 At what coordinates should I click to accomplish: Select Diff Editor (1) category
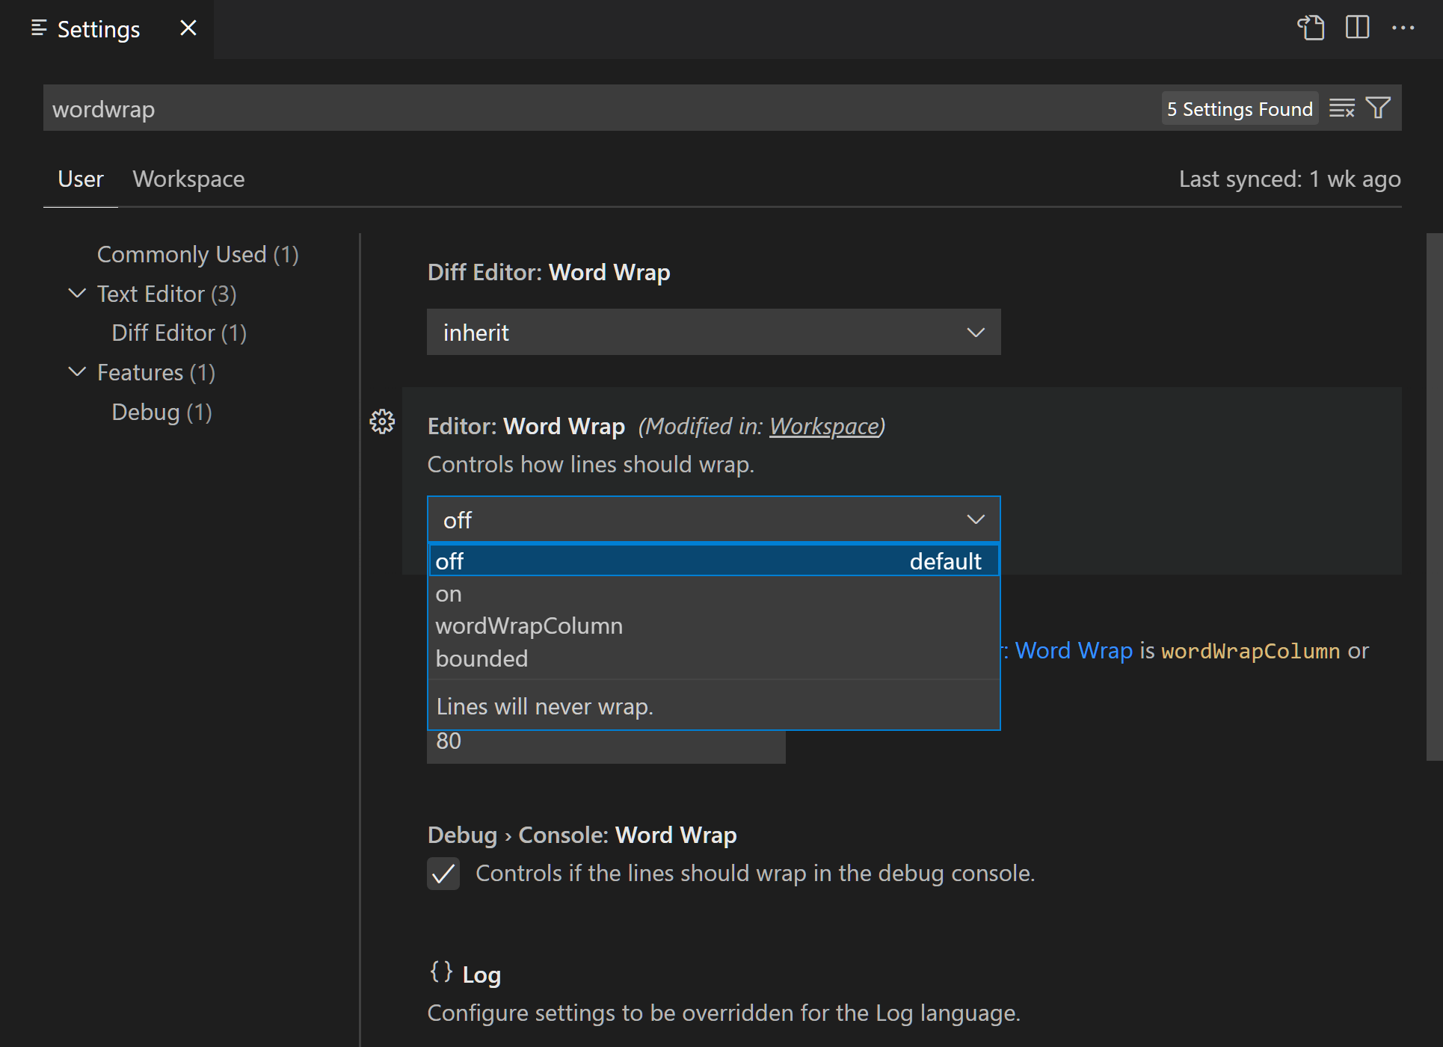coord(179,333)
